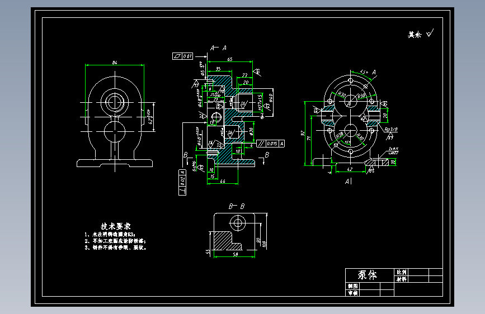Click technical requirement line 2 text
The width and height of the screenshot is (485, 314).
click(115, 241)
